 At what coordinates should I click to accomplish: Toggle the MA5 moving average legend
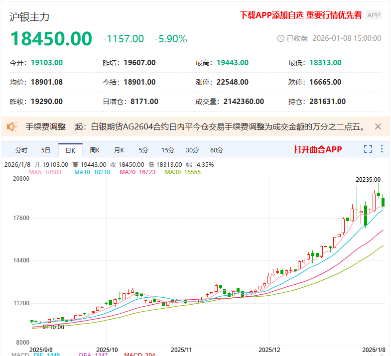click(46, 172)
